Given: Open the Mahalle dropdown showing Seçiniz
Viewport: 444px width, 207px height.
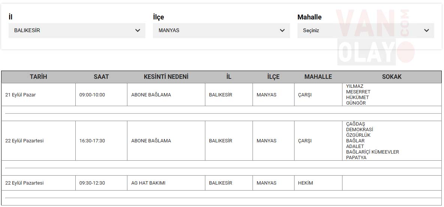Looking at the screenshot, I should click(366, 31).
